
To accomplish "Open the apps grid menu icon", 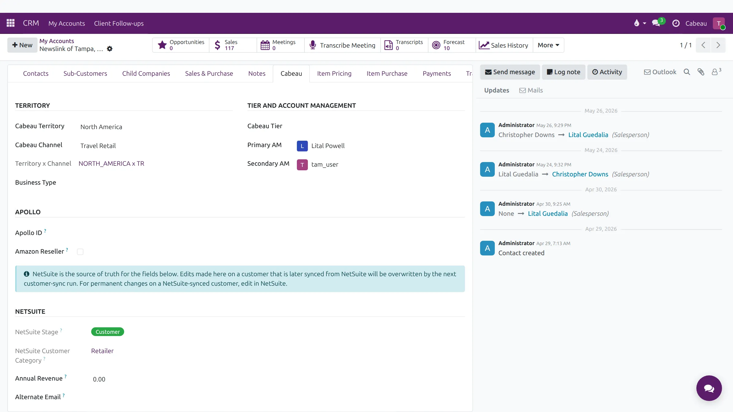I will (11, 23).
